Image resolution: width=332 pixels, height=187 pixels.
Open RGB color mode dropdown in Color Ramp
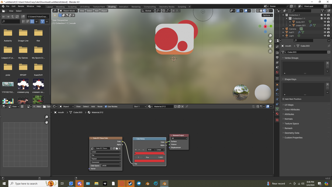(x=151, y=150)
